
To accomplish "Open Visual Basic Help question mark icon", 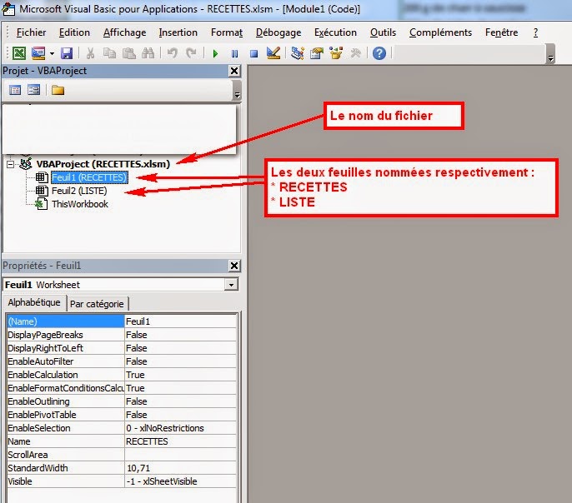I will click(379, 53).
